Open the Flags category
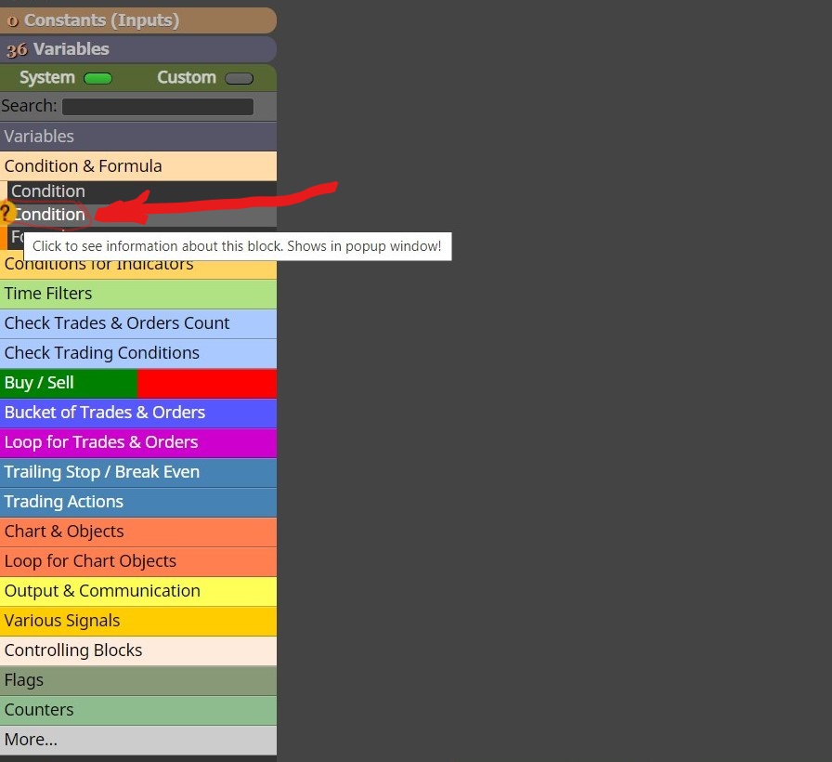 (138, 680)
